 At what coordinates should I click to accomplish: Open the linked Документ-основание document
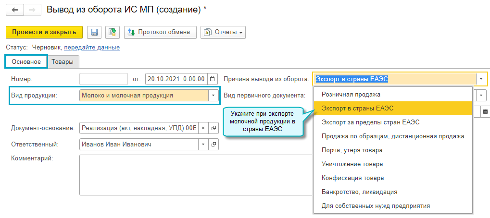(214, 128)
